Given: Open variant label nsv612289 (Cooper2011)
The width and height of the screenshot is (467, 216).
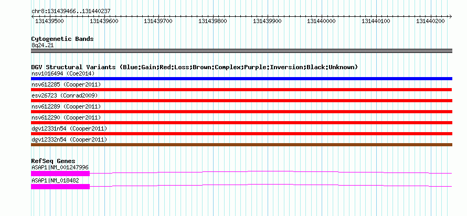Looking at the screenshot, I should click(66, 106).
